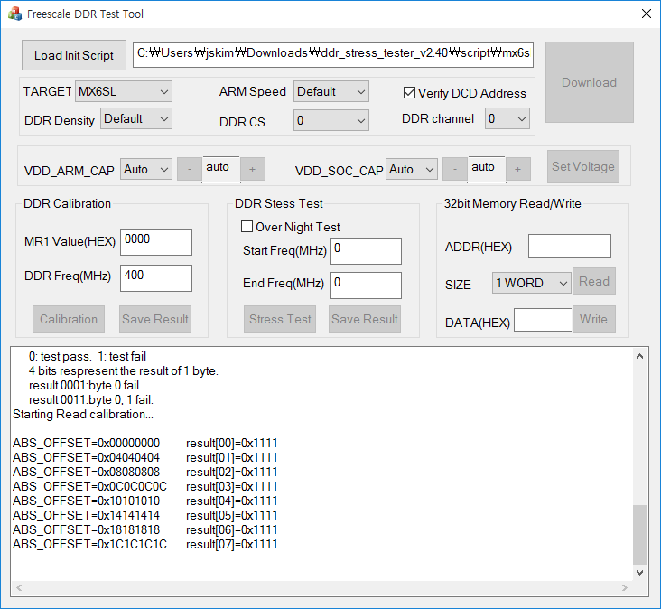Click log line 'ABS_OFFSET=0x18181818'
The image size is (661, 609).
tap(87, 529)
